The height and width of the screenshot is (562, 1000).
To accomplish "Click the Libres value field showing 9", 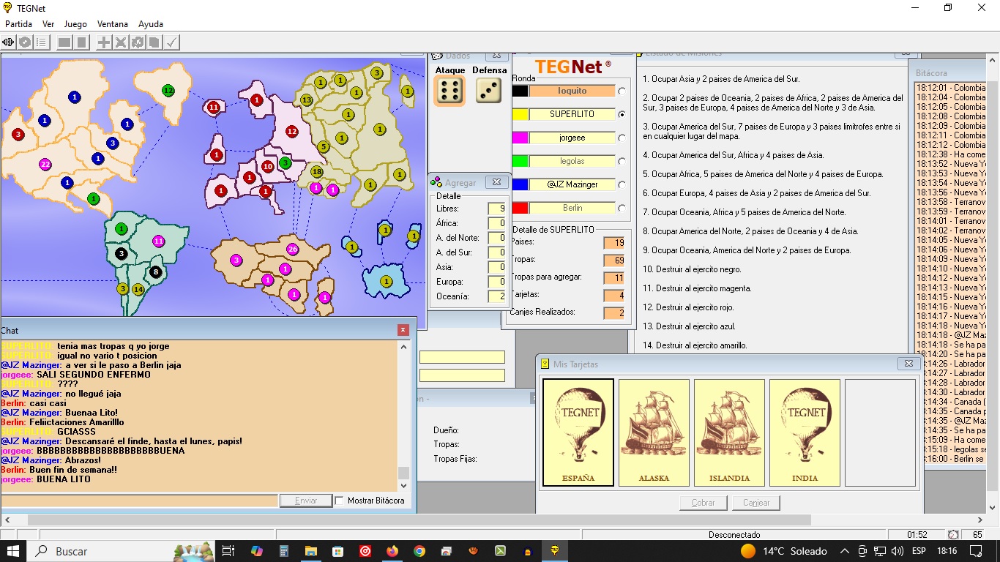I will [497, 209].
